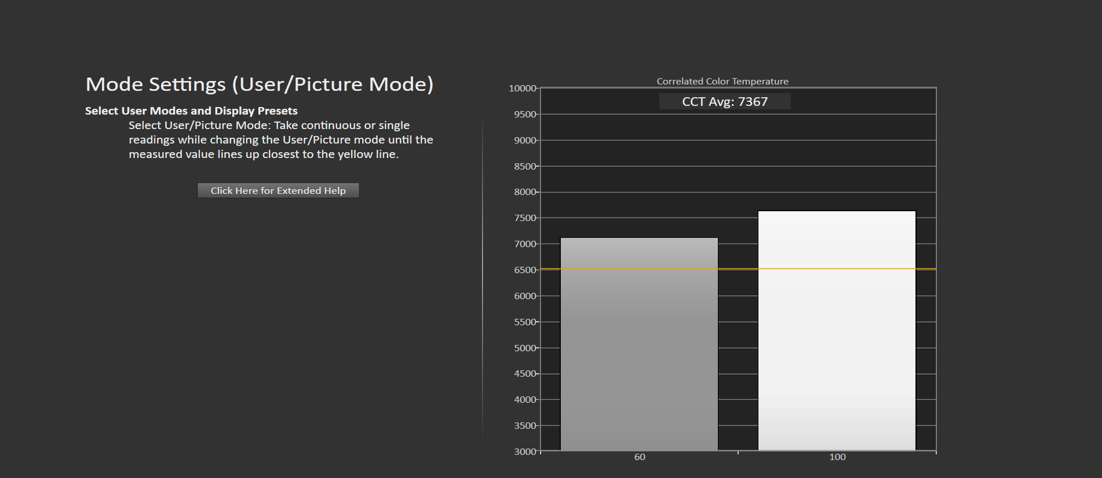Click the 9000 y-axis label
Screen dimensions: 1102x478
(525, 141)
